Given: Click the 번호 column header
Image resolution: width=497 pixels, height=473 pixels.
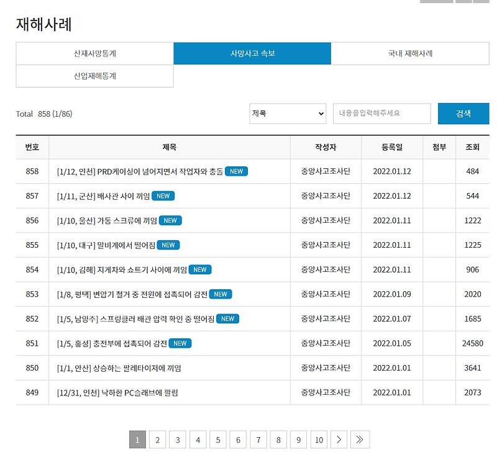Looking at the screenshot, I should coord(32,147).
